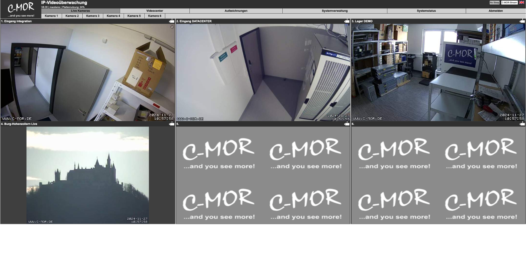
Task: Select the Kamera 1 tab
Action: click(51, 16)
